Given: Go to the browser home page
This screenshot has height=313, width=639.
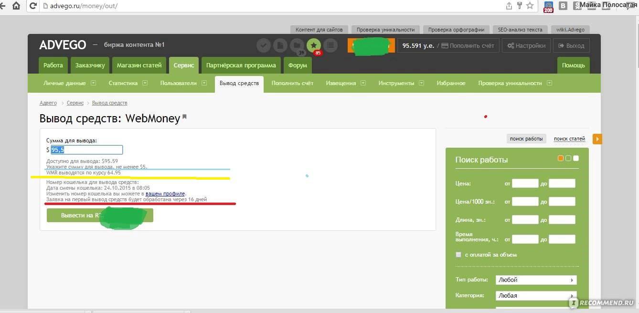Looking at the screenshot, I should (17, 6).
